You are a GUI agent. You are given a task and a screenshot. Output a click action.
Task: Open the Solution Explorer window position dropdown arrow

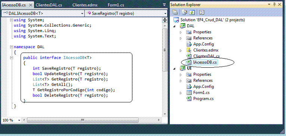point(270,5)
